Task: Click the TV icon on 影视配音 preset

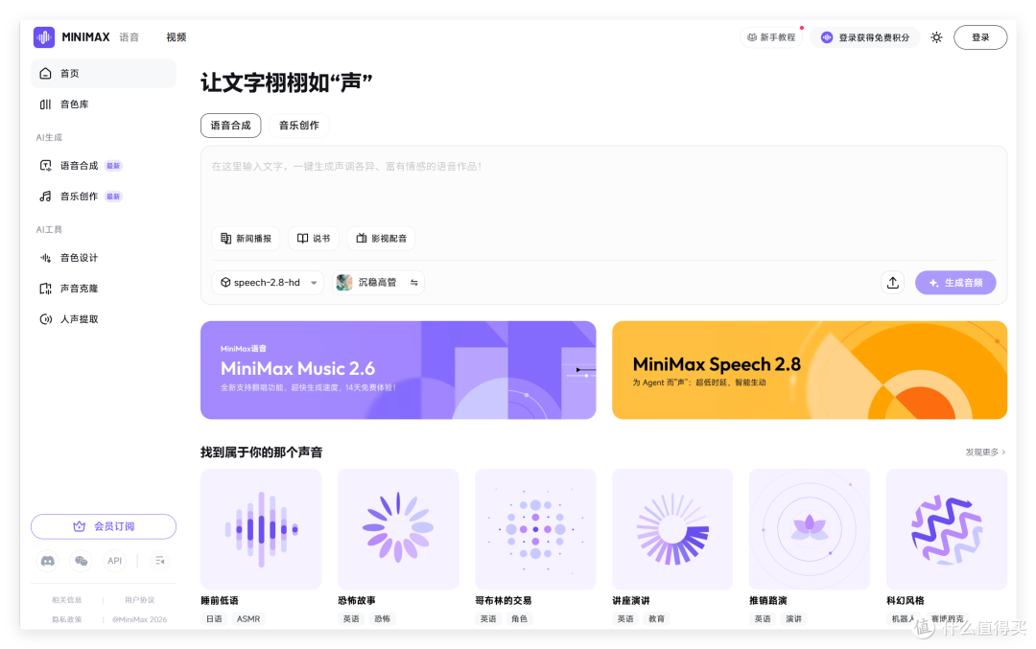Action: click(362, 239)
